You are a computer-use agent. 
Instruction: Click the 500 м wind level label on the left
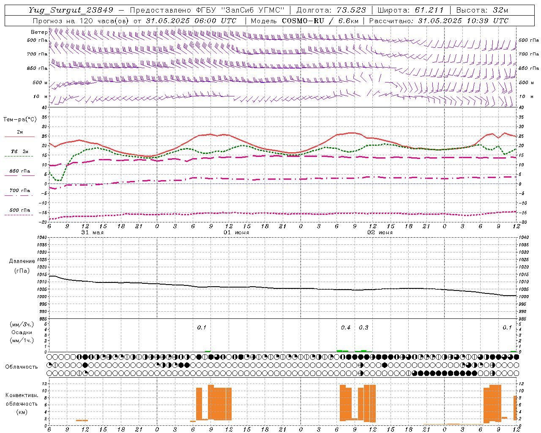[x=40, y=82]
